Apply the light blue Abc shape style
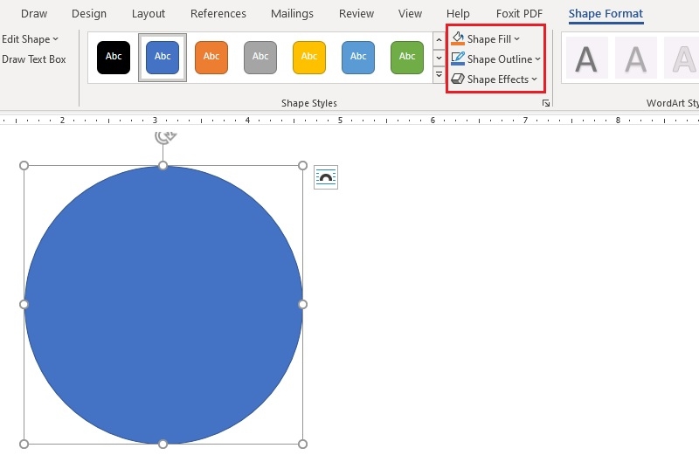Screen dimensions: 699x462 coord(358,58)
